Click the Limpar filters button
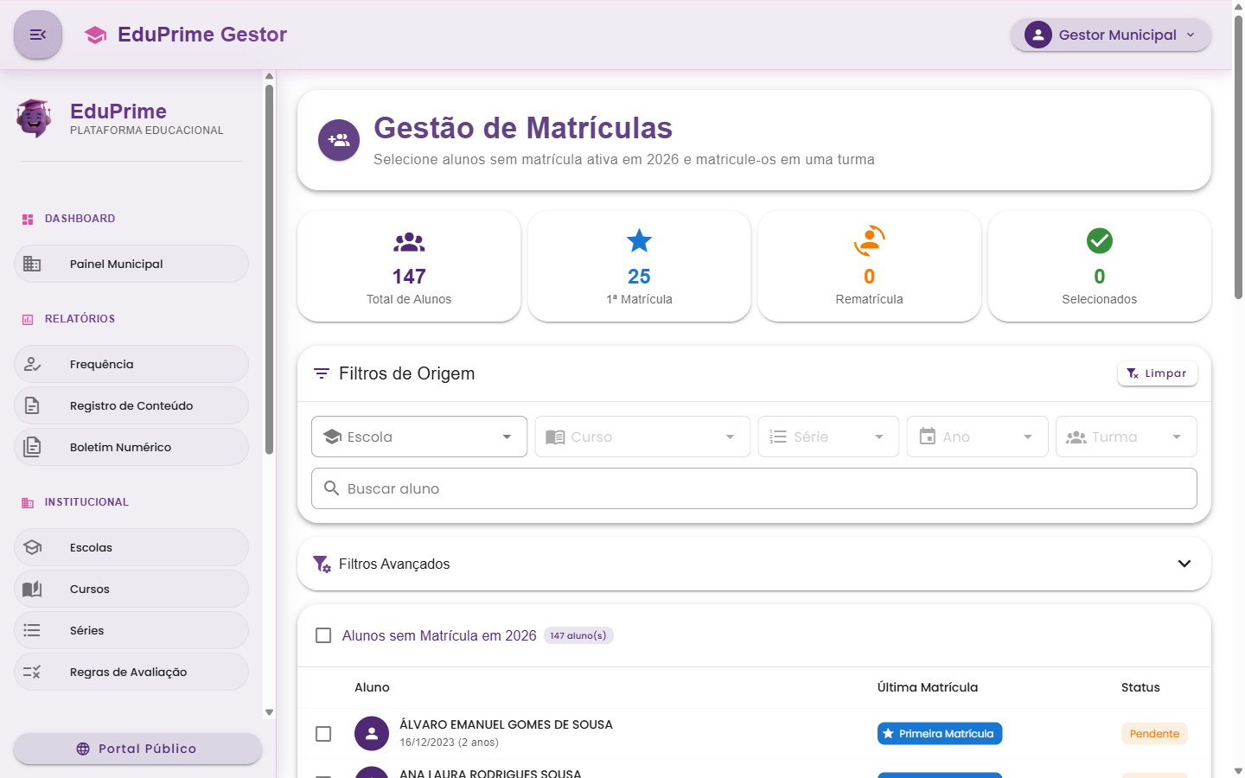The image size is (1245, 778). 1158,373
